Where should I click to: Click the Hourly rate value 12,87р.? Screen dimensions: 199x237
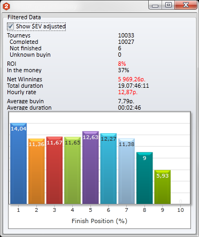pos(128,92)
